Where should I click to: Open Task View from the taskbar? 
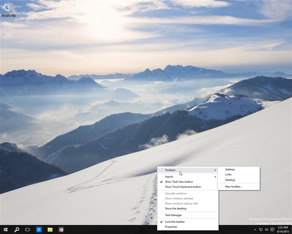coord(28,229)
